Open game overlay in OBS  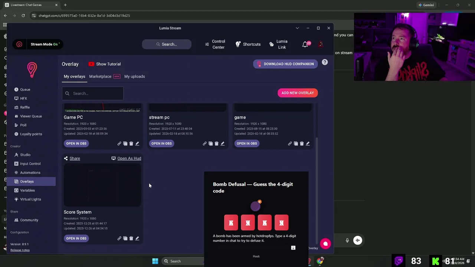pos(247,144)
